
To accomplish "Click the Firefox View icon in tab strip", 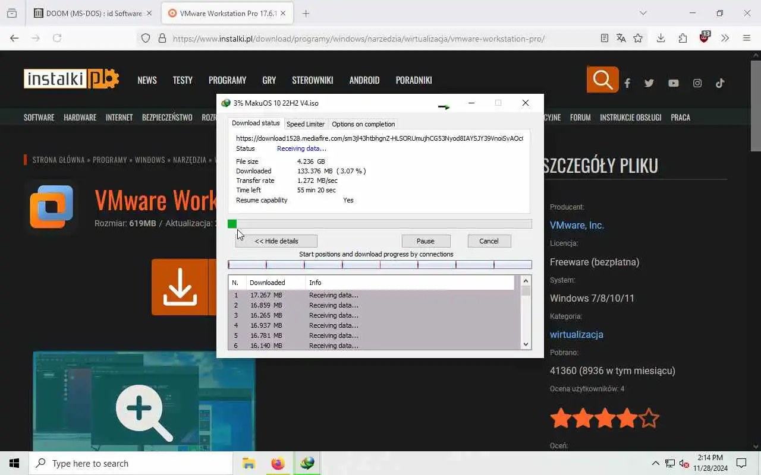I will click(x=12, y=13).
